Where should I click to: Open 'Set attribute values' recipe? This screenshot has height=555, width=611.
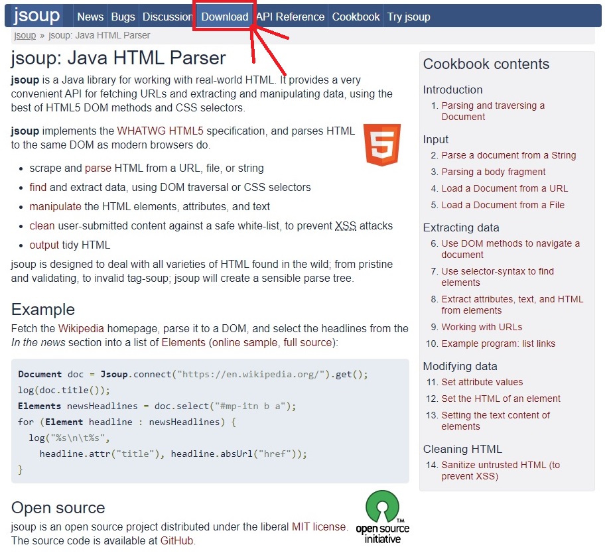coord(482,382)
